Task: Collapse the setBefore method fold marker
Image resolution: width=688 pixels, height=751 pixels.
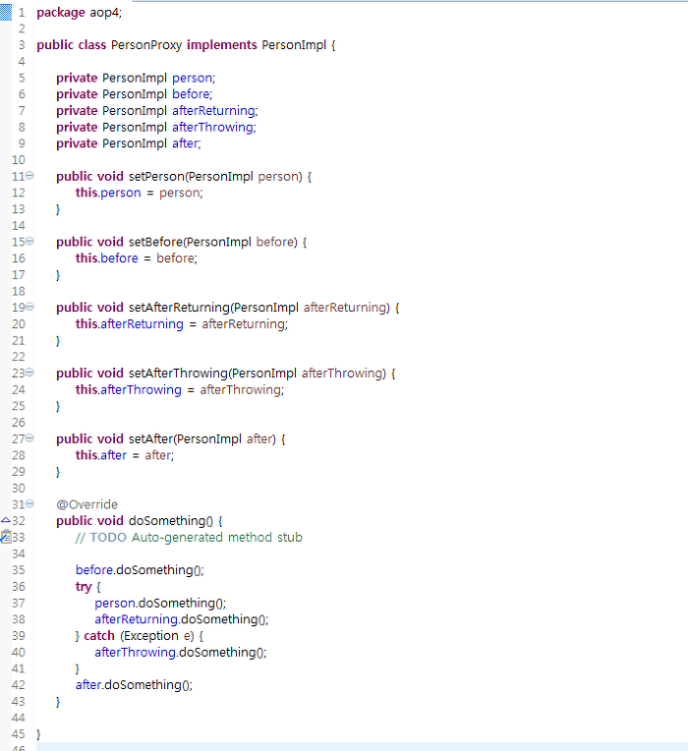Action: click(29, 242)
